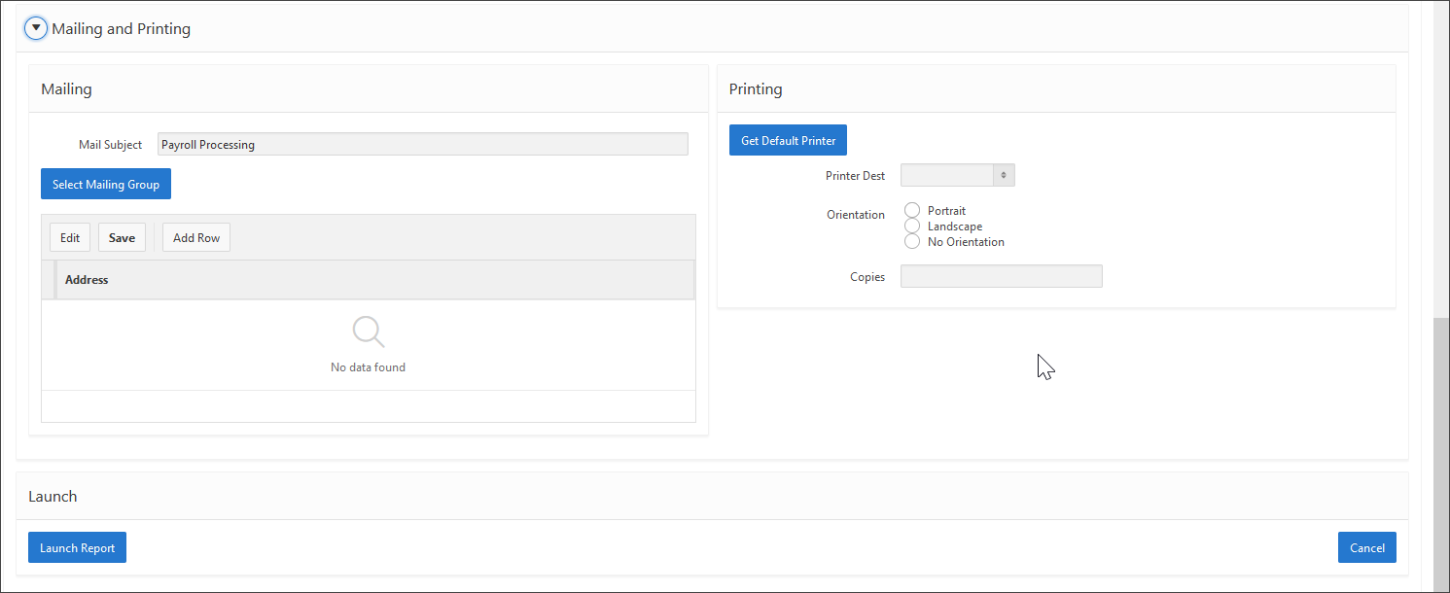
Task: Add Row to the address grid
Action: coord(196,238)
